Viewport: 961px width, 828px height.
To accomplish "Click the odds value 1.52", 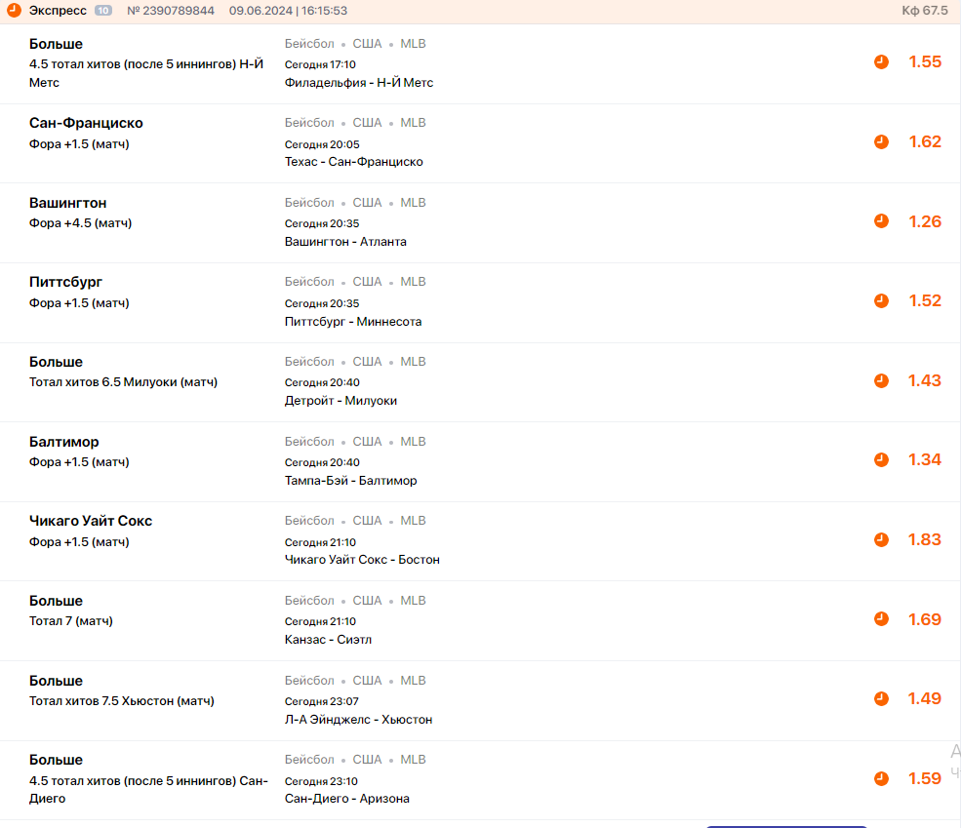I will click(925, 300).
